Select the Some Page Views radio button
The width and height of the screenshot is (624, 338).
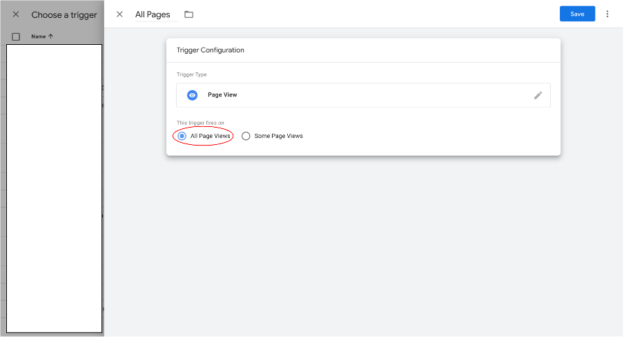click(246, 136)
